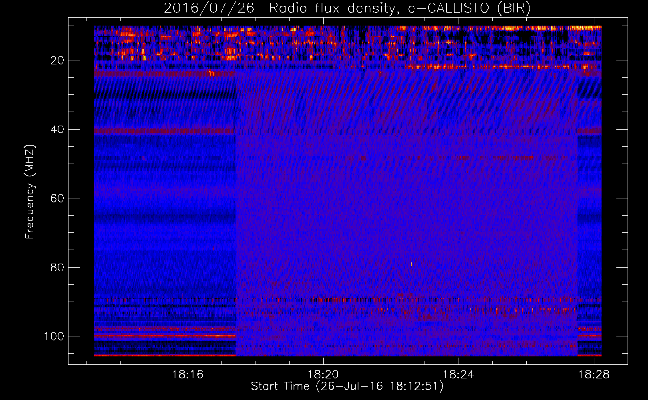This screenshot has width=648, height=400.
Task: Click the 18:28 time tick label
Action: point(594,375)
